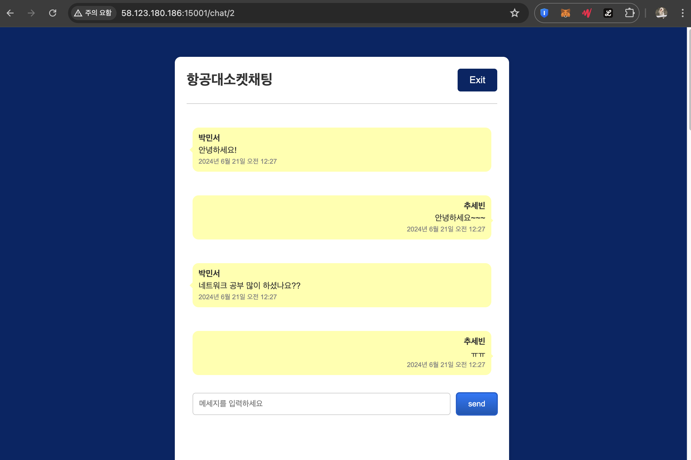Click the page's vertical scrollbar thumb

click(689, 80)
